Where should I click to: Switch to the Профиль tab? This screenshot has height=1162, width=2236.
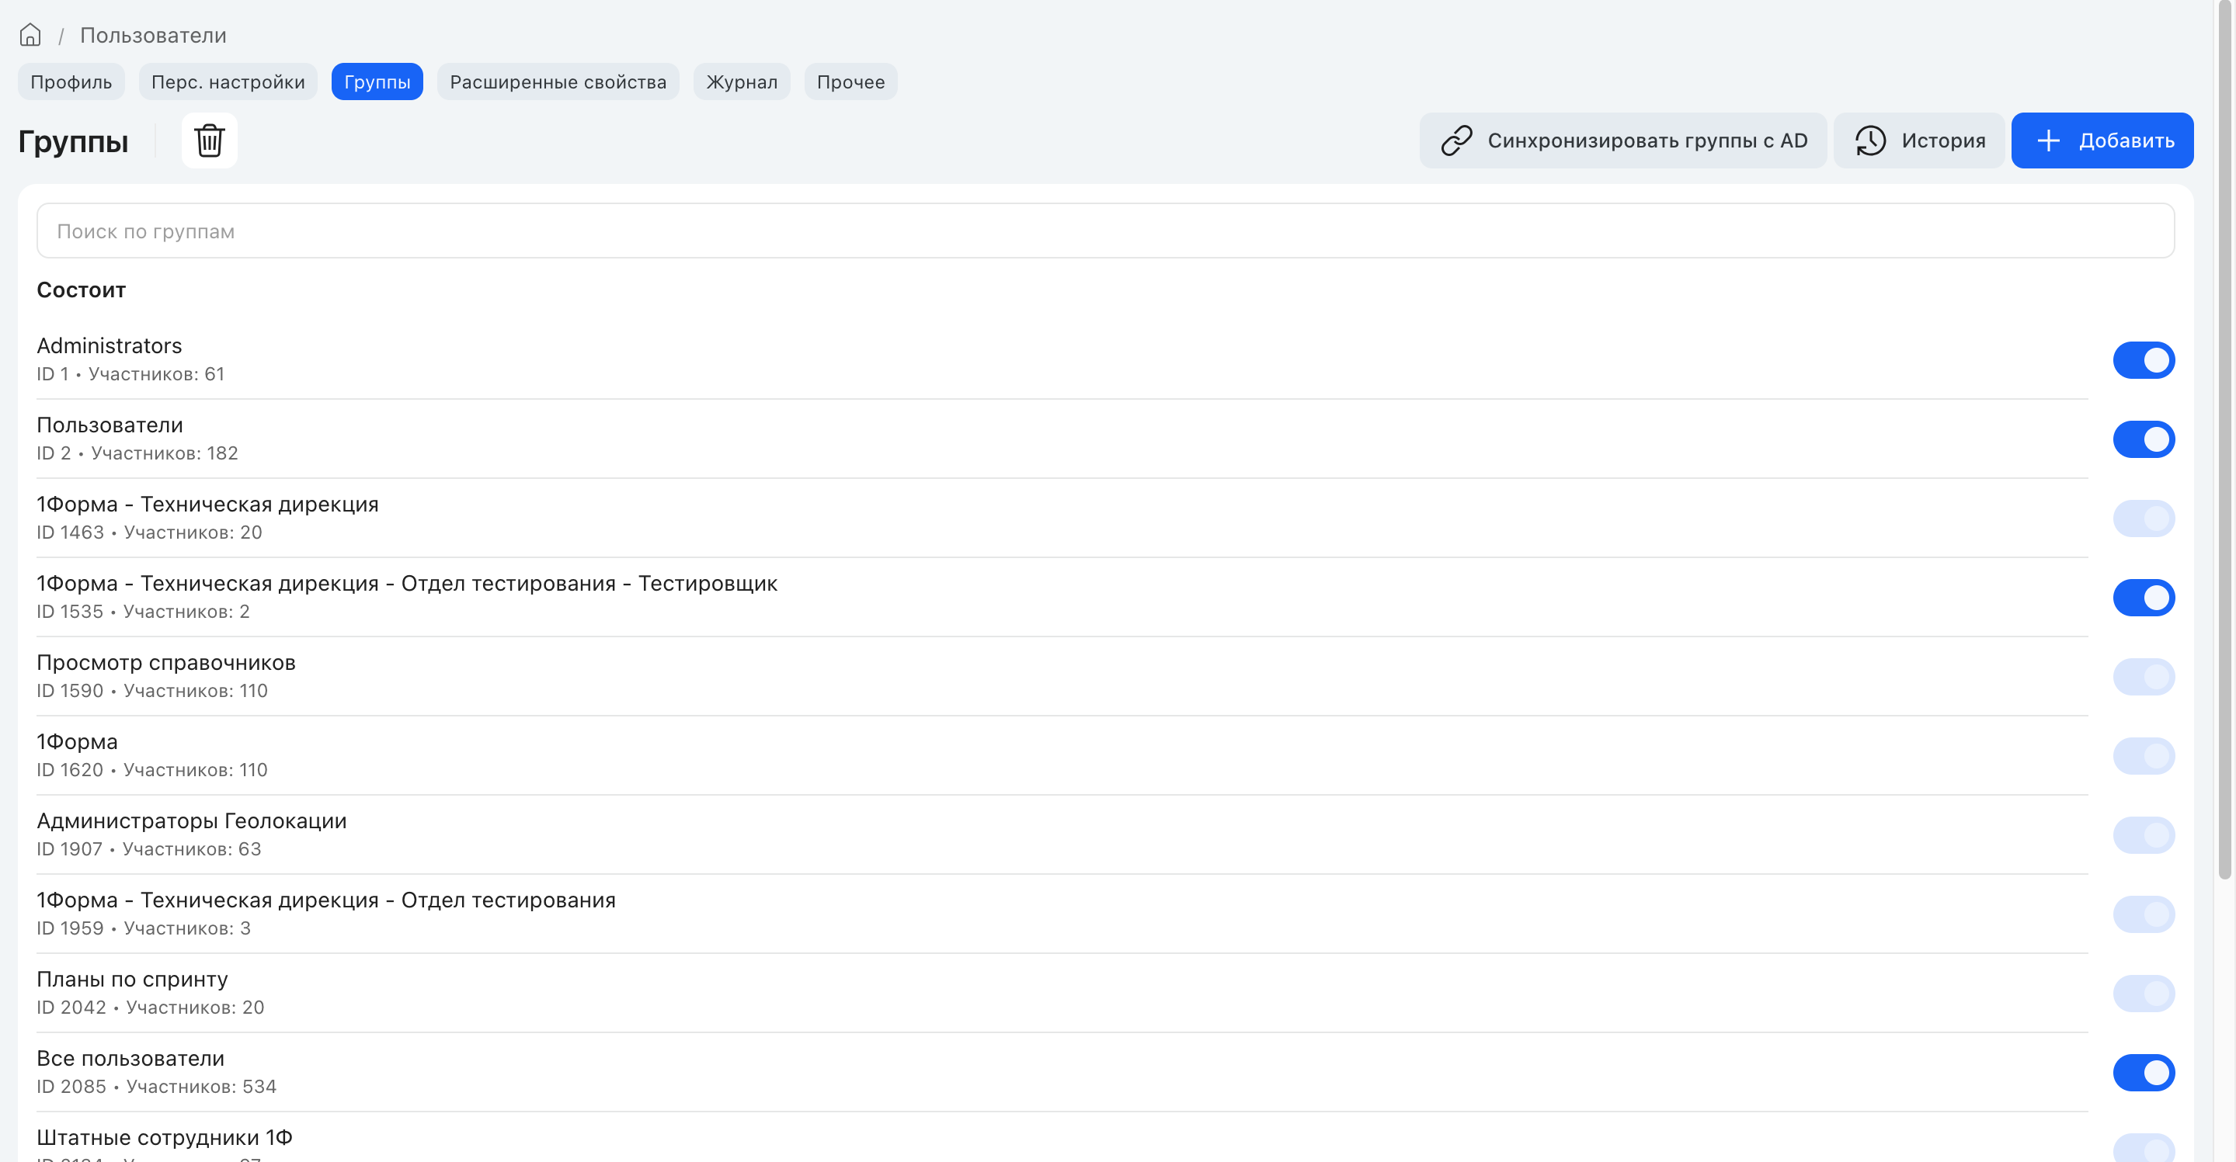coord(71,82)
